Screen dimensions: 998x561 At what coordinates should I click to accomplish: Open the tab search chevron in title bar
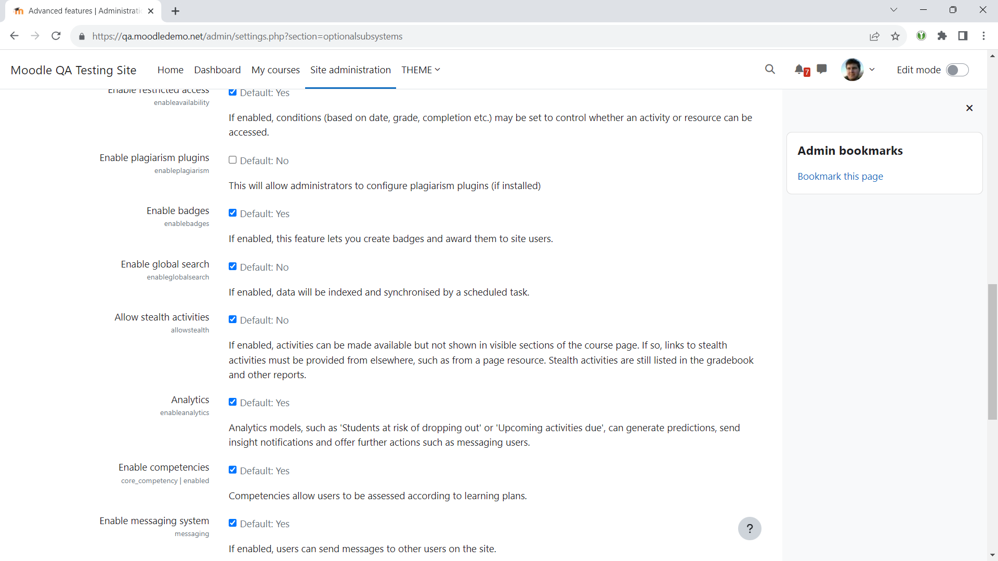tap(894, 10)
